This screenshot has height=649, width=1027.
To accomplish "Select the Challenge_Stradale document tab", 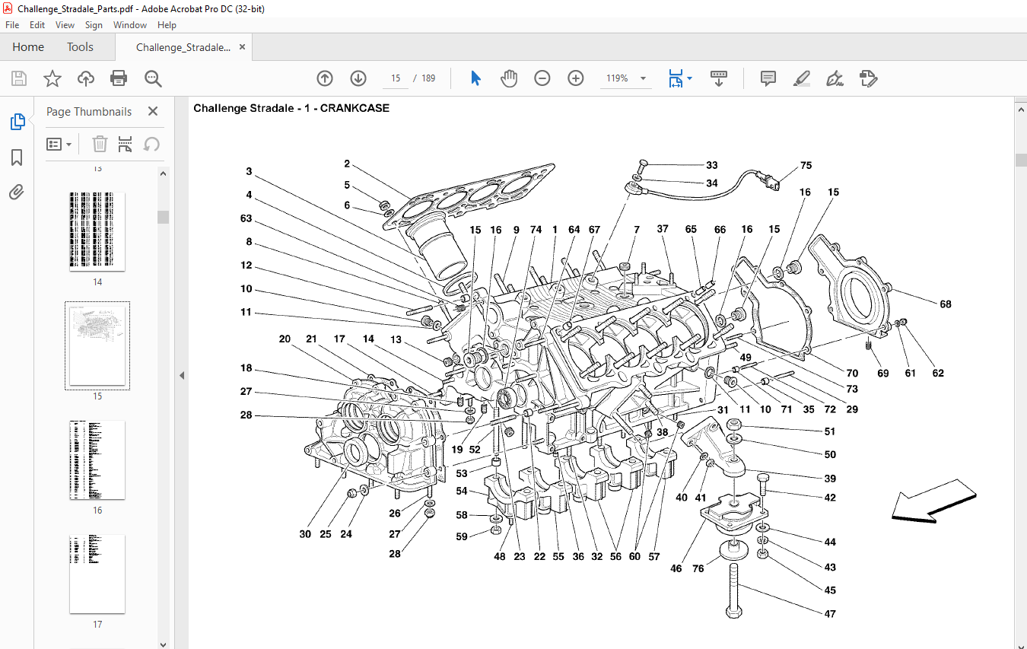I will [x=183, y=47].
